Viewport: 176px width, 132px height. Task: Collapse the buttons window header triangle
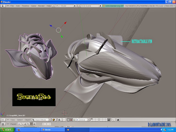click(x=8, y=124)
